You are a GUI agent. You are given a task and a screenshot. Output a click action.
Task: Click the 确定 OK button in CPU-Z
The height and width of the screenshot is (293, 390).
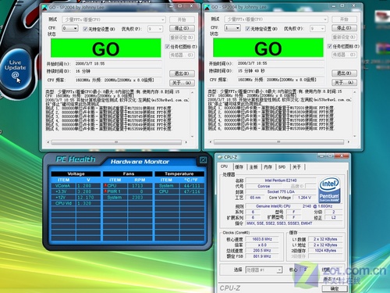point(335,288)
